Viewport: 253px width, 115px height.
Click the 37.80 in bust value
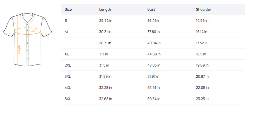pyautogui.click(x=154, y=32)
